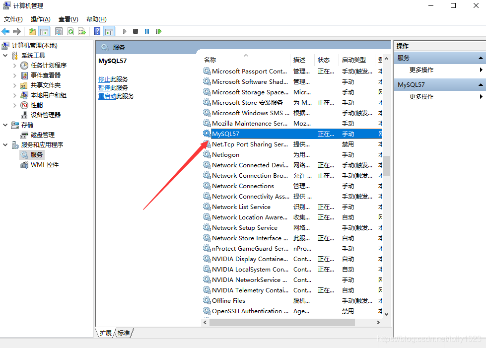Sort by the 启动类型 column header
Viewport: 486px width, 348px height.
(357, 60)
